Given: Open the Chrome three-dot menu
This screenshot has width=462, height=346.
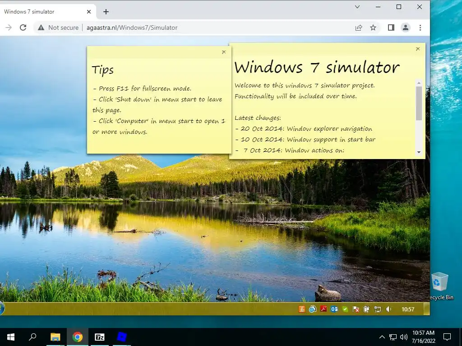Looking at the screenshot, I should point(420,27).
